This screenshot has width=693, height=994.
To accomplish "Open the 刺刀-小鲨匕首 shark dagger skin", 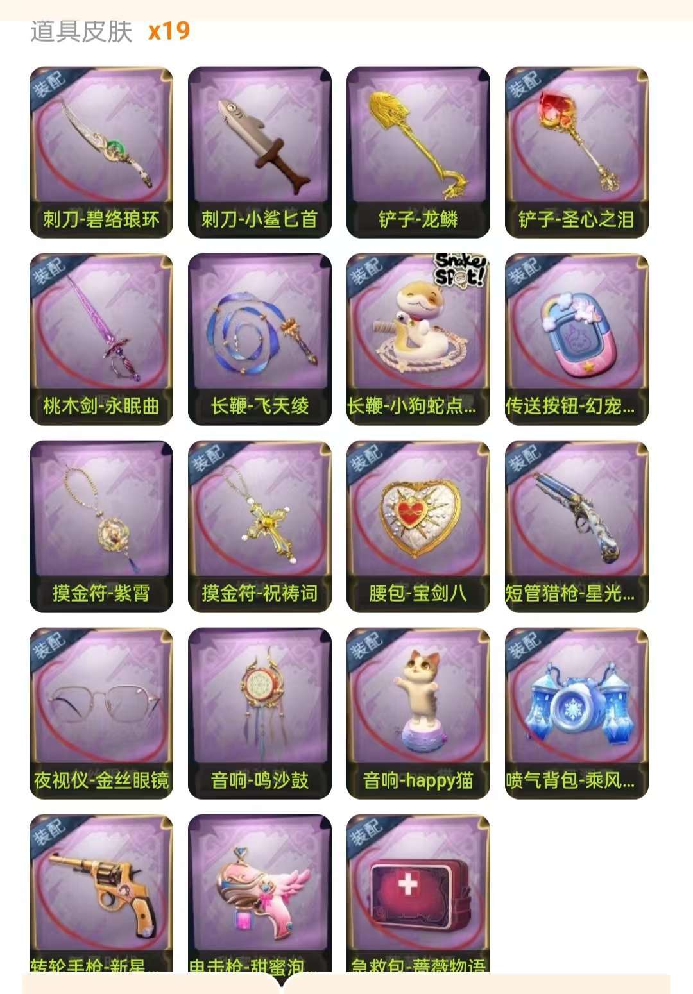I will (x=260, y=153).
